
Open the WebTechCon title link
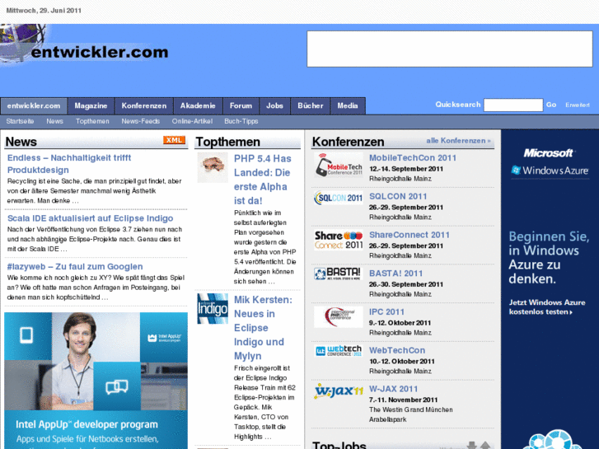(x=397, y=350)
